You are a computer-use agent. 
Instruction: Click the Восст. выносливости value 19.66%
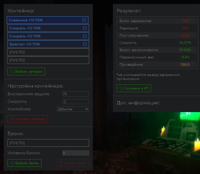pos(185,50)
